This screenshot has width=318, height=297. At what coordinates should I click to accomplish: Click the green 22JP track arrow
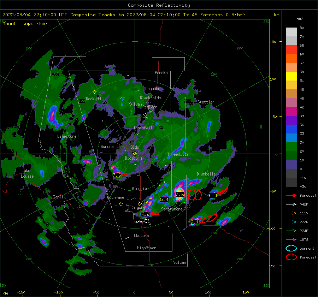291,231
